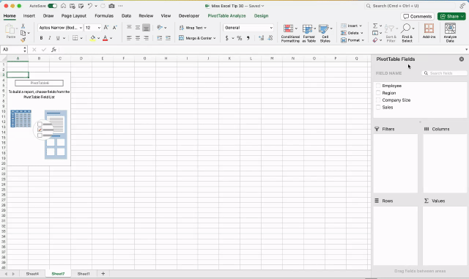Click the Share button

point(451,16)
